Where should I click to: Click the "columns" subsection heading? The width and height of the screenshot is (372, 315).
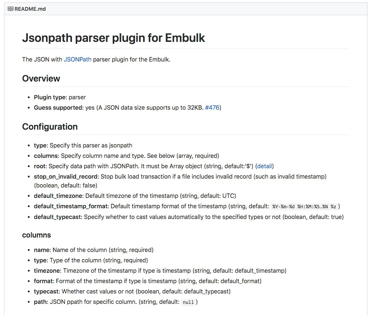tap(36, 235)
